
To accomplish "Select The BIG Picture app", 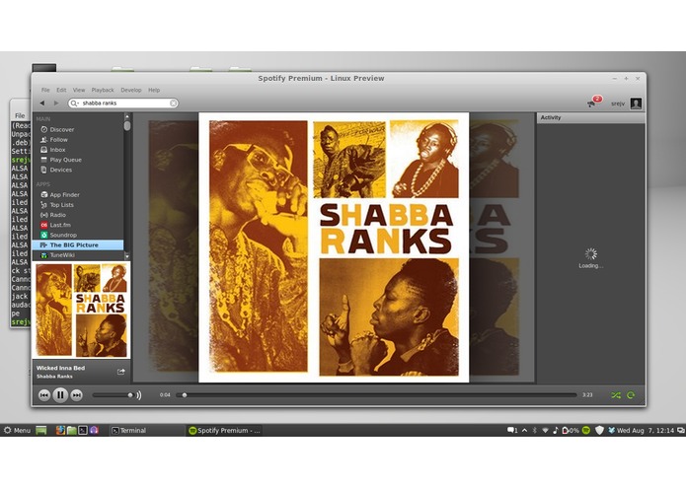I will pos(78,245).
